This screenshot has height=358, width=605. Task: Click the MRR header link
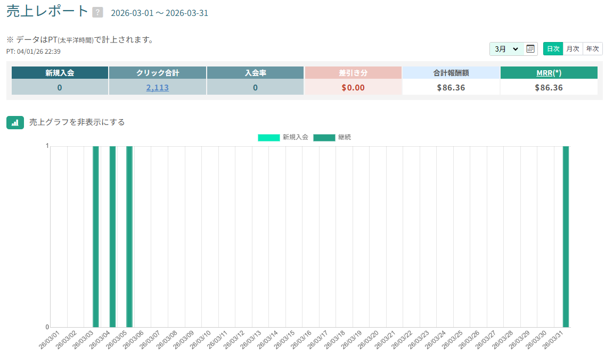[544, 73]
